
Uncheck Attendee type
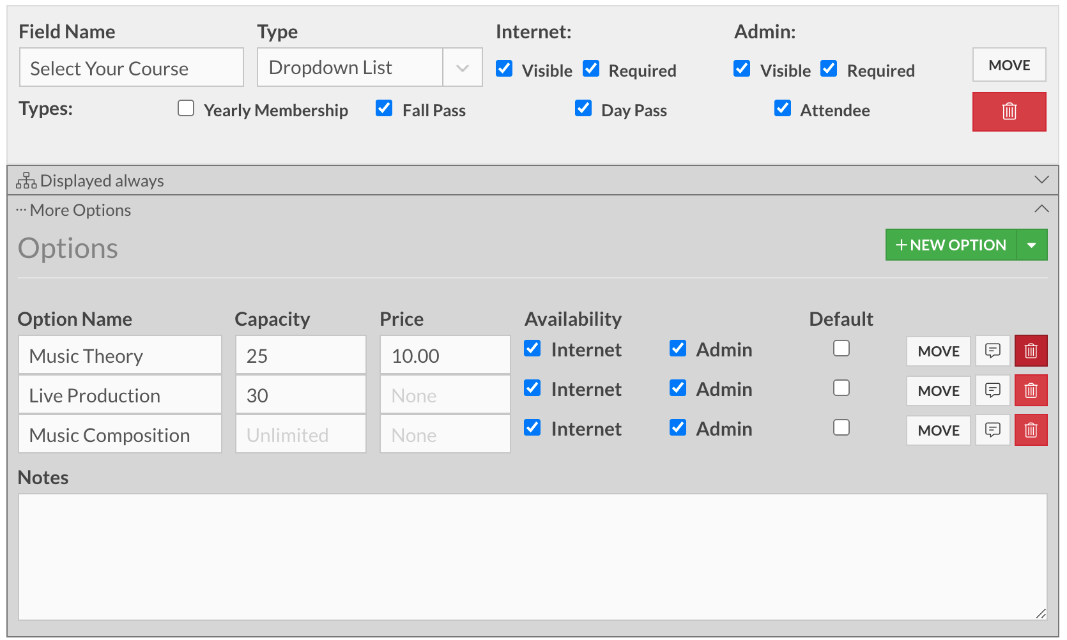tap(783, 108)
